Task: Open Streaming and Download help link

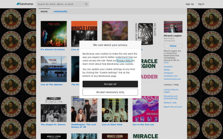Action: coord(171,97)
